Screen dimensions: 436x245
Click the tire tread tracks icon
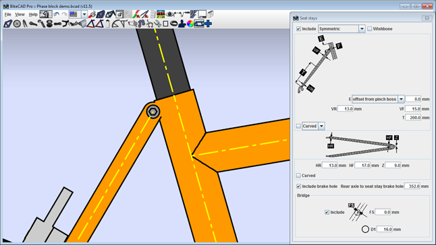tap(194, 14)
